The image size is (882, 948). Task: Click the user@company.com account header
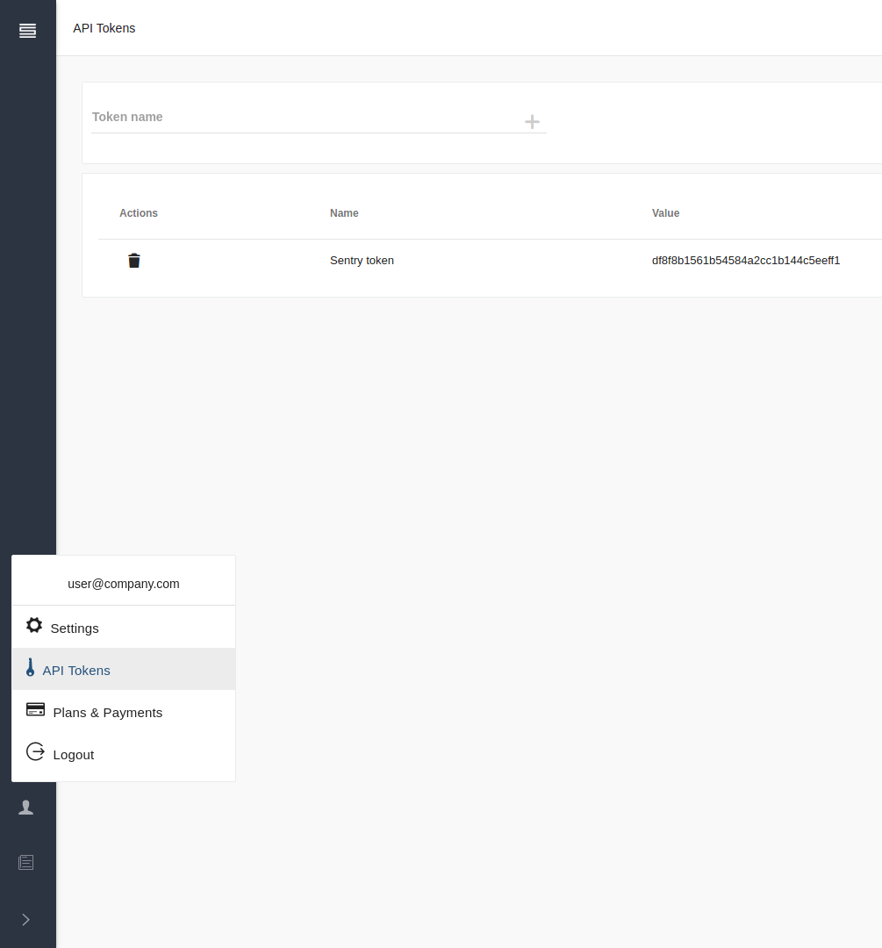pos(123,583)
